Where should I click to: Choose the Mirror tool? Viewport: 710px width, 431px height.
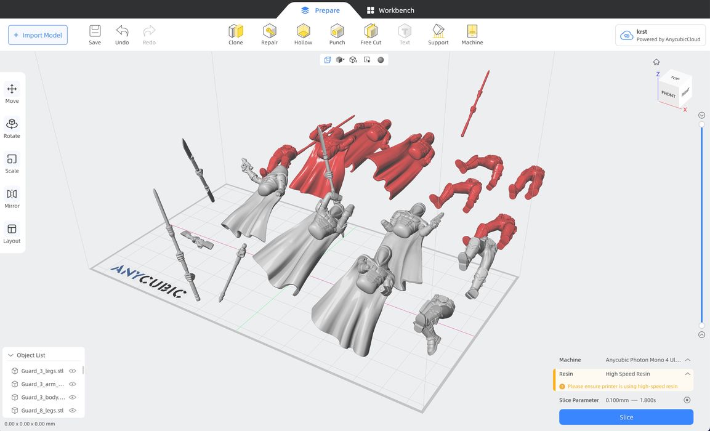click(x=12, y=198)
